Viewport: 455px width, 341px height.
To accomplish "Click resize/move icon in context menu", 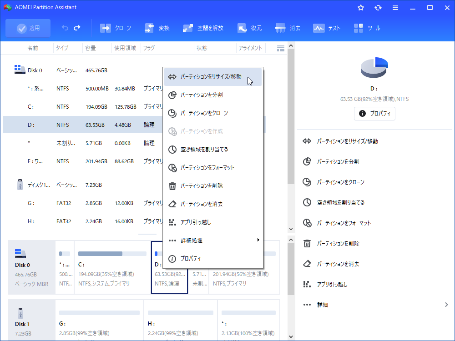I will 172,77.
